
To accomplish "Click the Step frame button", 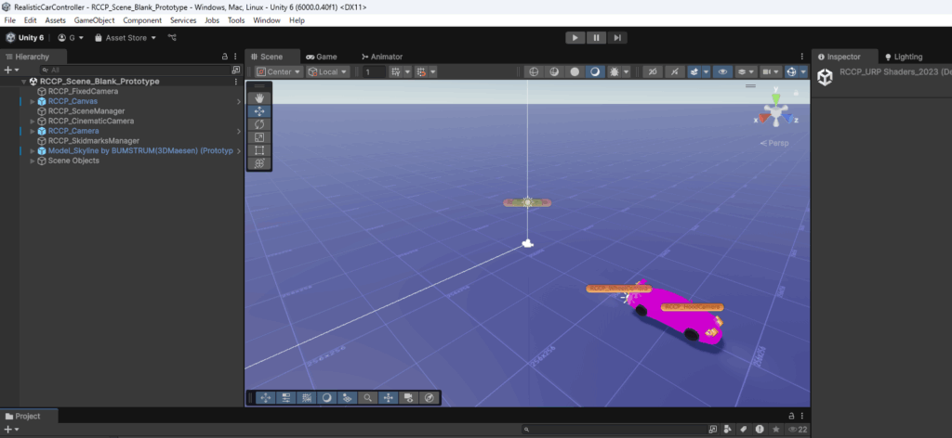I will tap(616, 37).
